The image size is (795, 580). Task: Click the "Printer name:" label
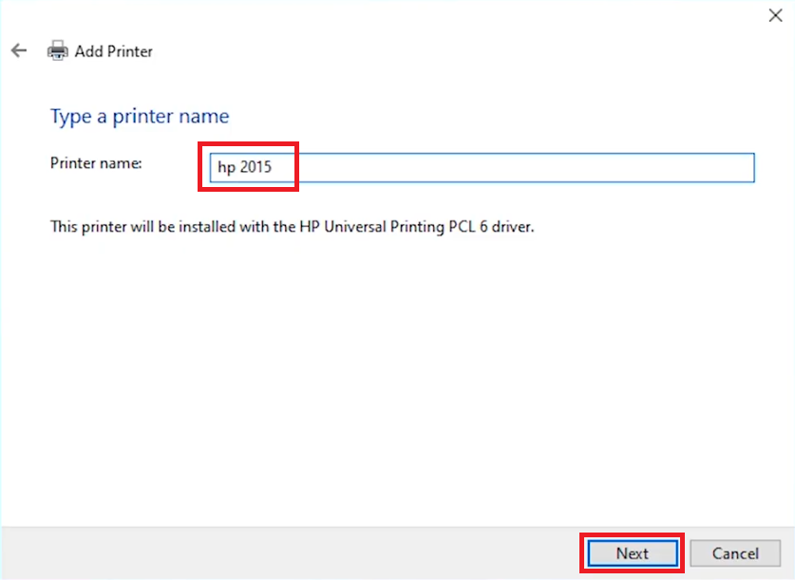tap(96, 163)
